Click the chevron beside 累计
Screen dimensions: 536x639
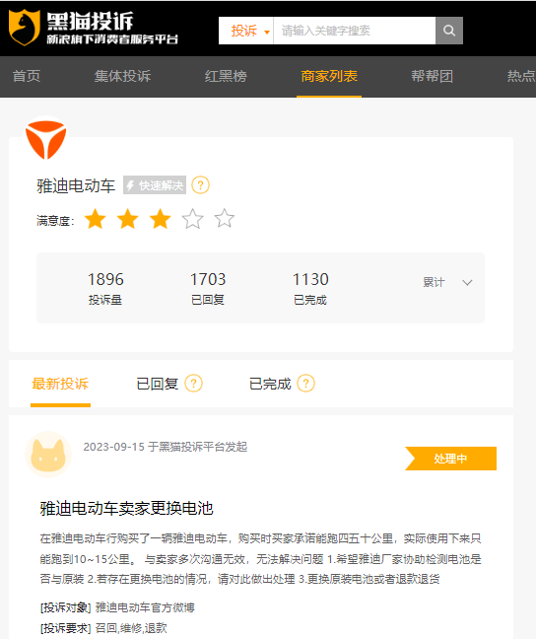(467, 282)
